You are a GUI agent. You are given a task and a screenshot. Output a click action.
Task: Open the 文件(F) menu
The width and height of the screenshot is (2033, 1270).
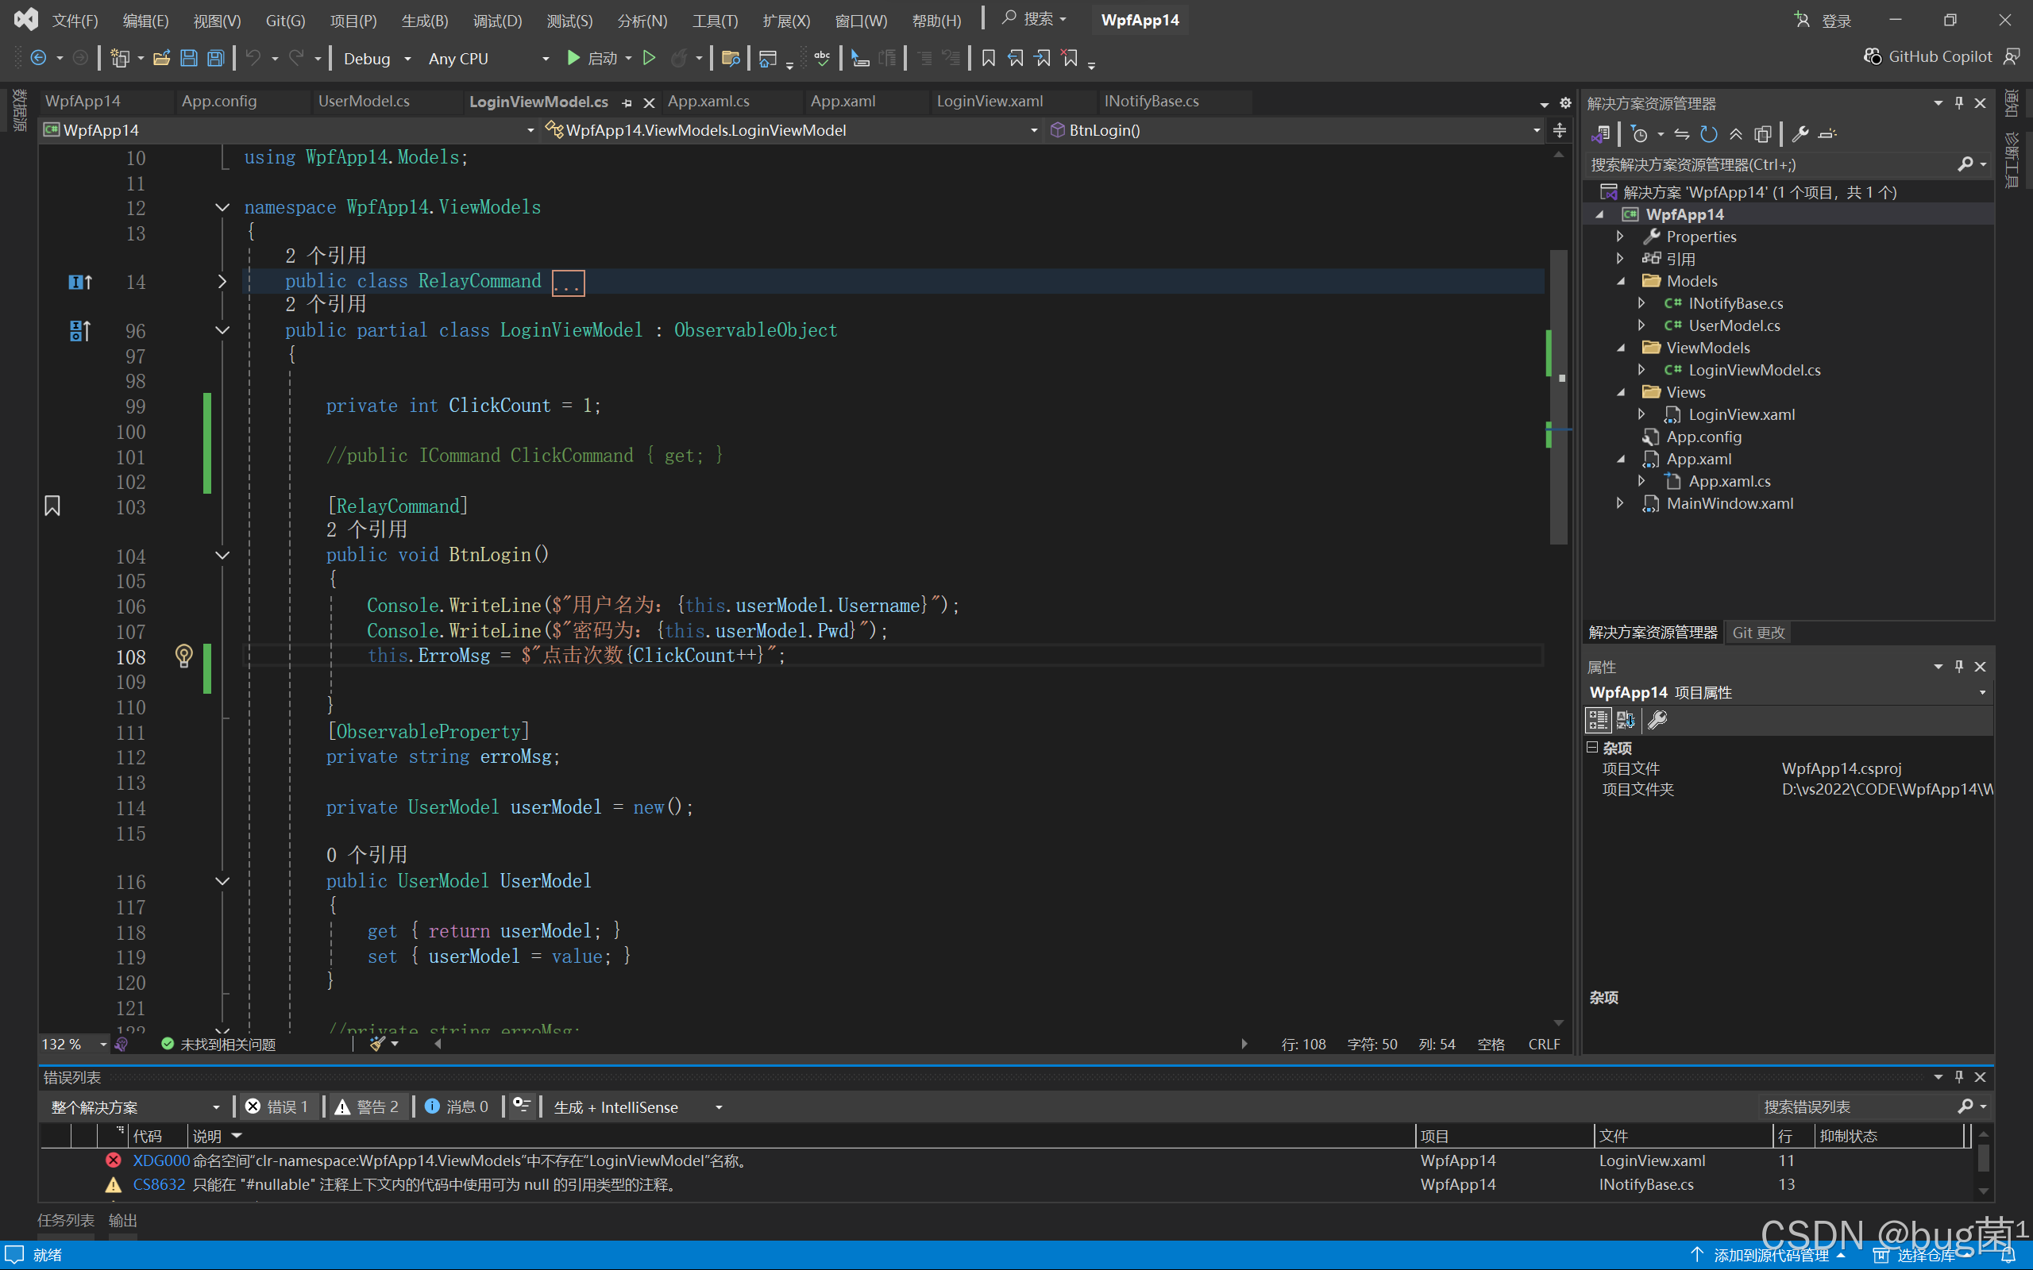coord(75,20)
